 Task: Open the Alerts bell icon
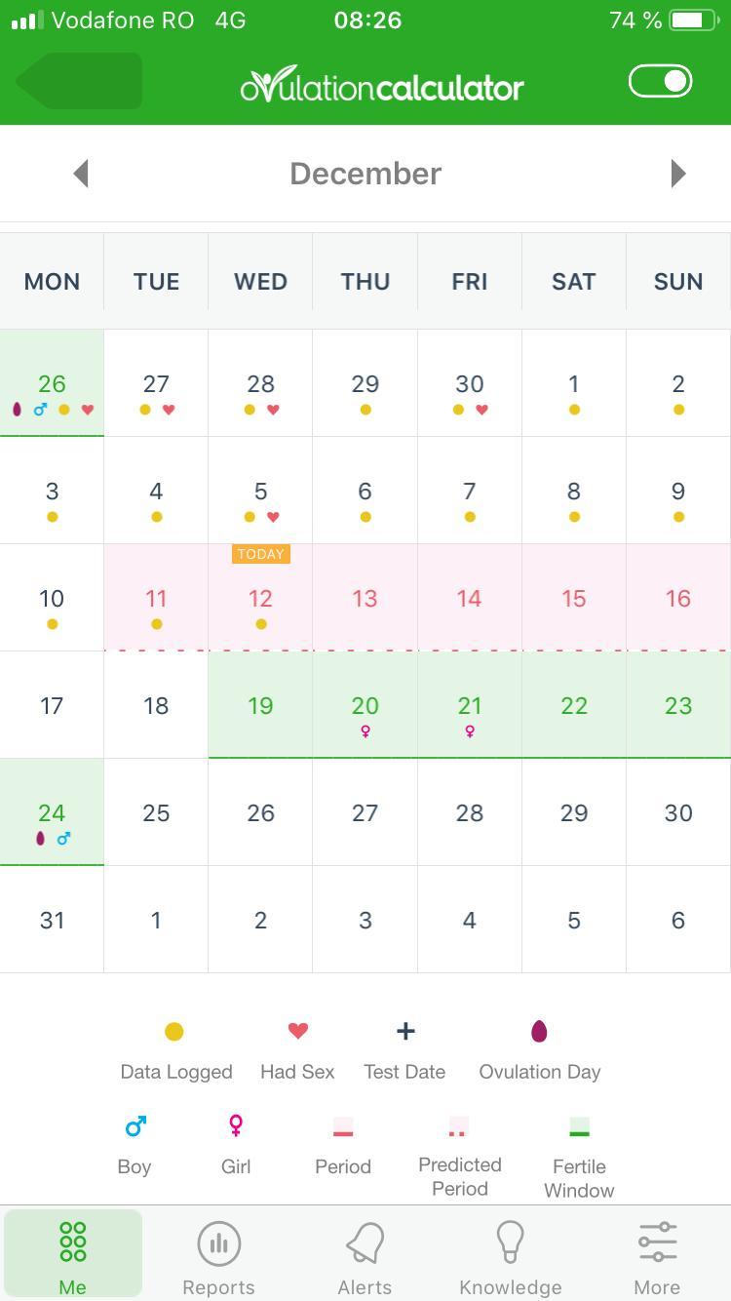(x=365, y=1243)
